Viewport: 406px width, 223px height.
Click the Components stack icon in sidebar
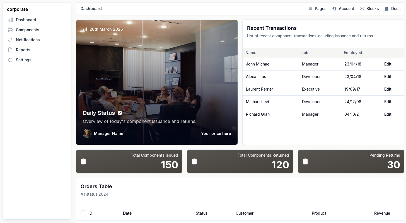(10, 30)
